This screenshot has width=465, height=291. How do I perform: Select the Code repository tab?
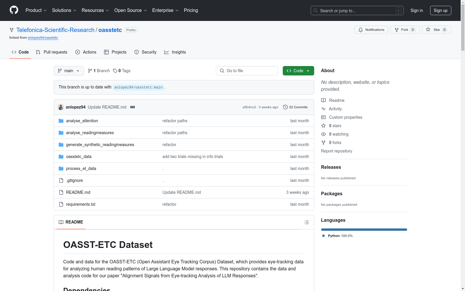pos(20,52)
